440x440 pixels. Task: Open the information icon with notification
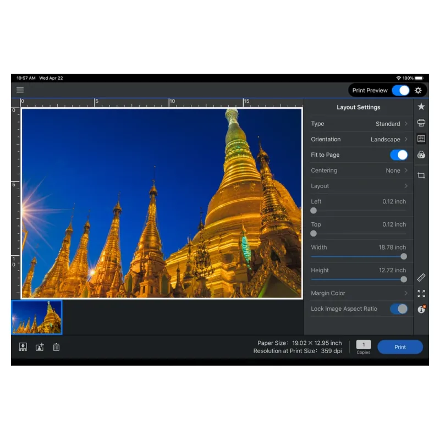421,310
